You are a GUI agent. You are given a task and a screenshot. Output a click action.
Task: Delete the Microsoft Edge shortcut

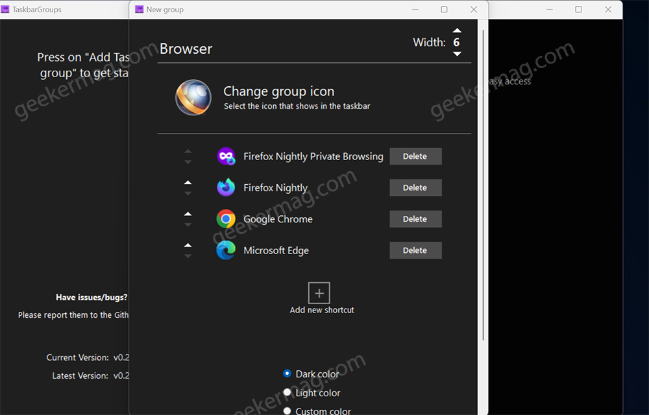(x=415, y=250)
